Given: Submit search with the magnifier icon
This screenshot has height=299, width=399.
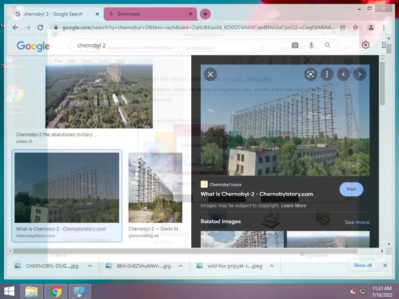Looking at the screenshot, I should (x=327, y=45).
